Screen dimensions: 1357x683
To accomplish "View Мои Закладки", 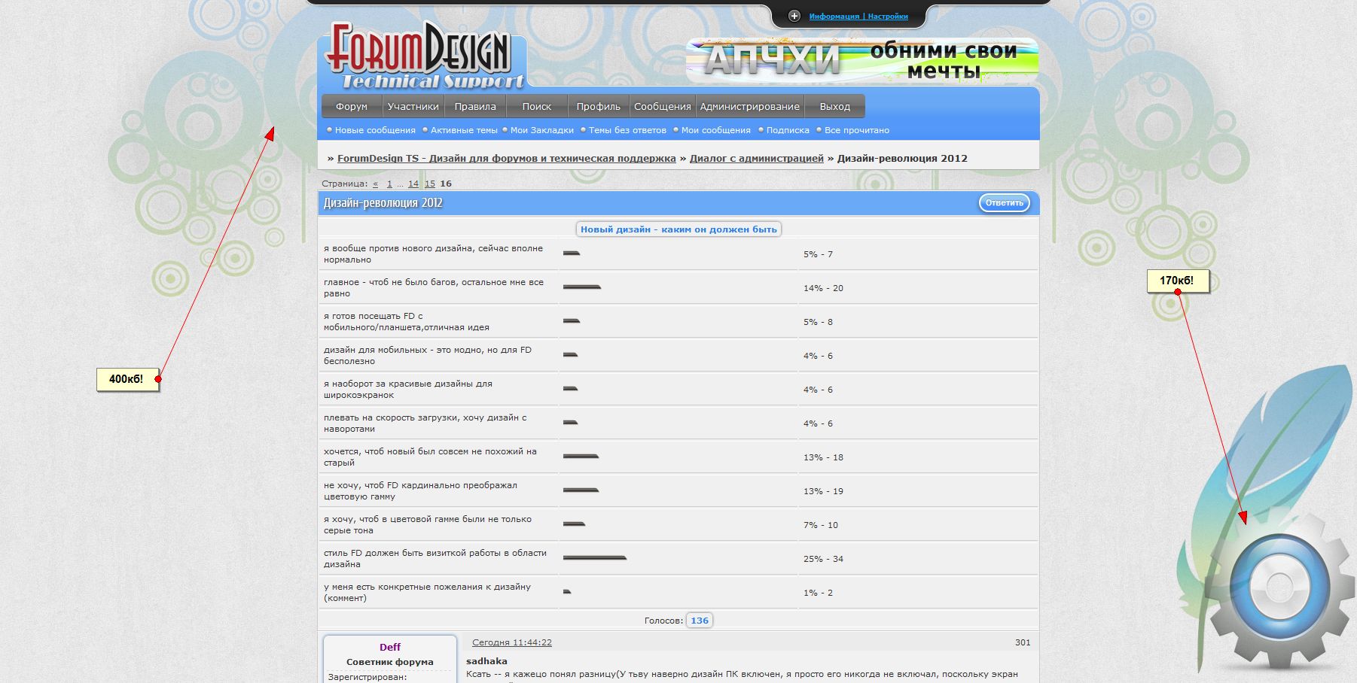I will (542, 130).
